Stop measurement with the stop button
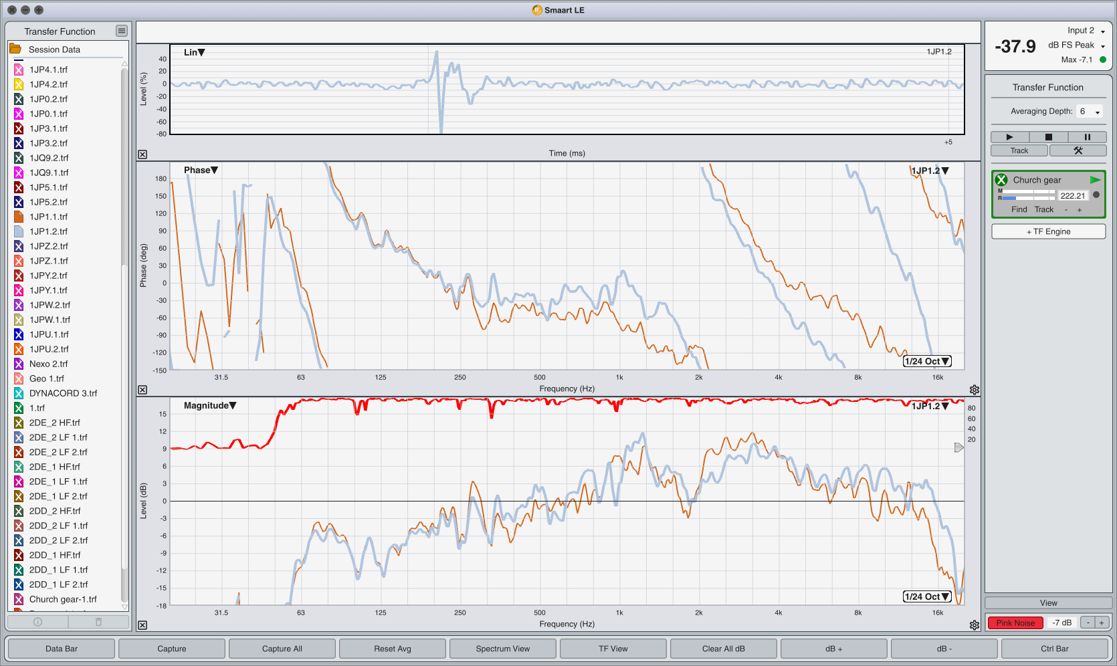This screenshot has height=666, width=1117. pos(1049,137)
